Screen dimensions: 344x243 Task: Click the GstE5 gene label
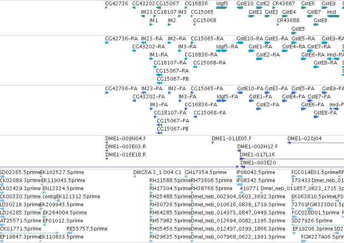point(298,29)
